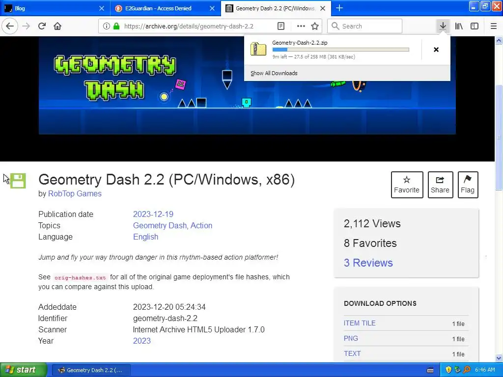Close the Geometry Dash 2.2 tab
The height and width of the screenshot is (377, 503).
pyautogui.click(x=323, y=8)
